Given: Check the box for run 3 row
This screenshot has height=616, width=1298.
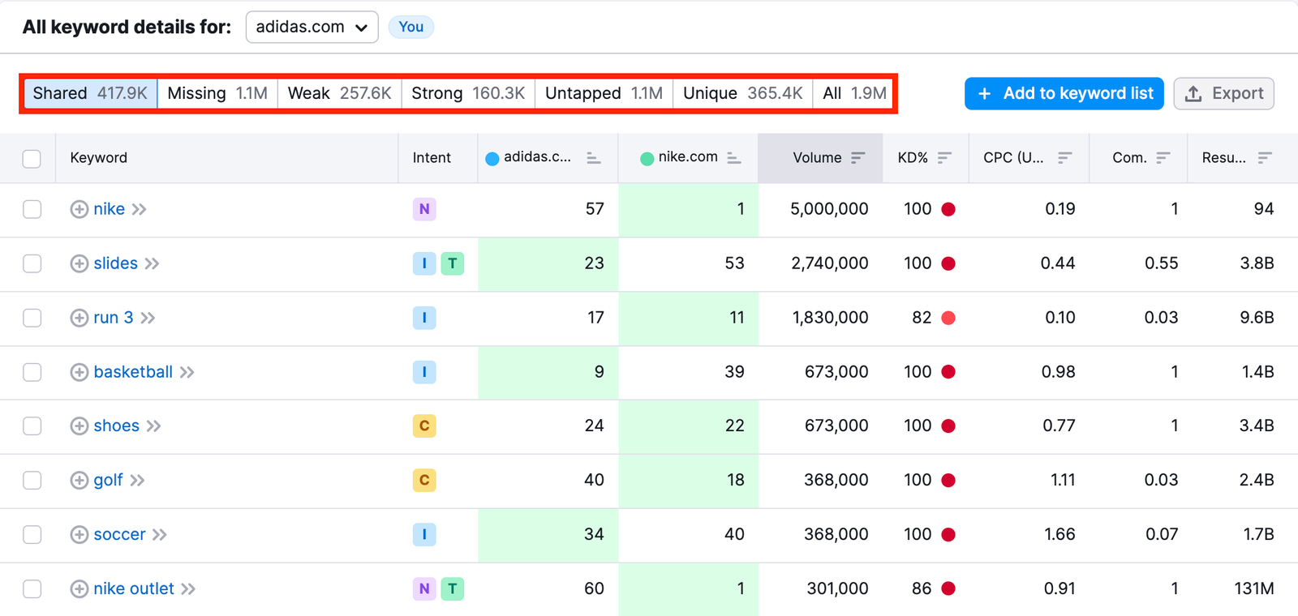Looking at the screenshot, I should (x=32, y=318).
